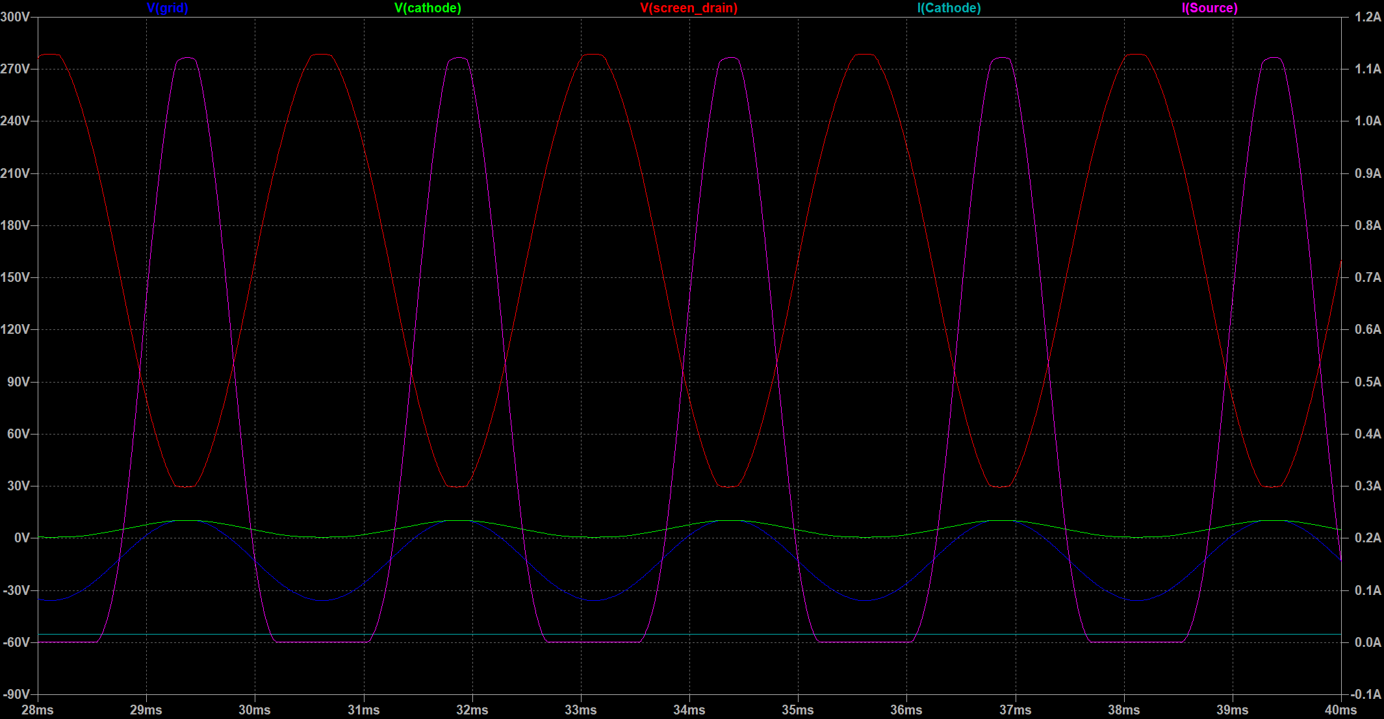Click the 0.3A right axis label
Viewport: 1384px width, 719px height.
click(1368, 486)
